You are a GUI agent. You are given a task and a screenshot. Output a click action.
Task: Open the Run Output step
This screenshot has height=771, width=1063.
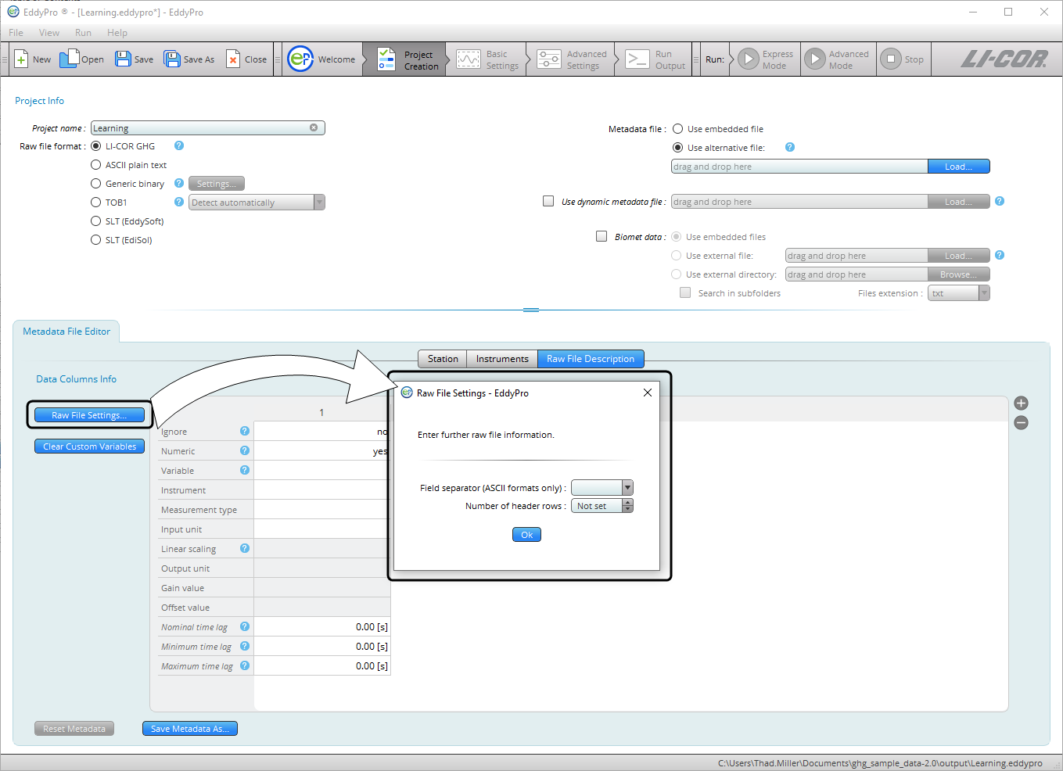[x=655, y=59]
